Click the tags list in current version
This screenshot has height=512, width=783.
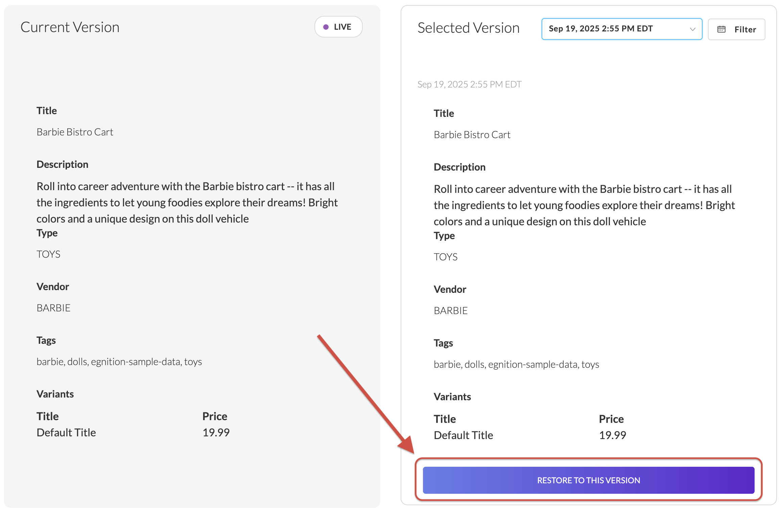[x=119, y=362]
